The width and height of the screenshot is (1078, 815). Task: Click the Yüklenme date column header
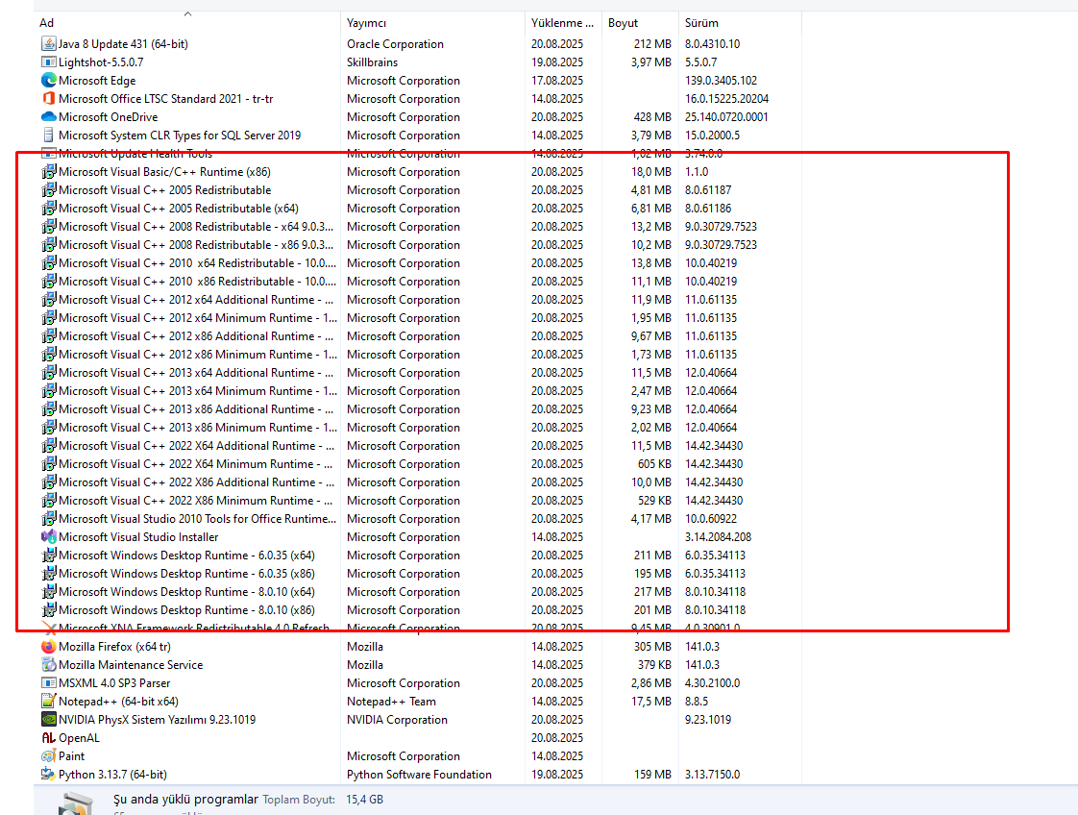click(x=556, y=23)
